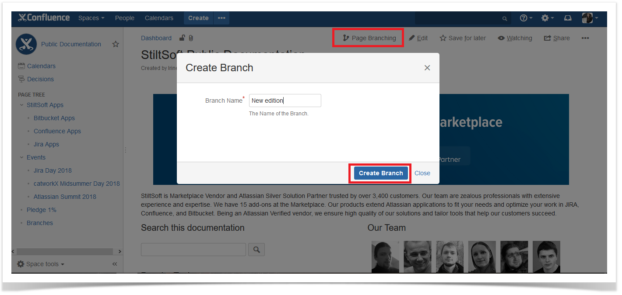Click the documentation search magnifier button

pyautogui.click(x=257, y=250)
